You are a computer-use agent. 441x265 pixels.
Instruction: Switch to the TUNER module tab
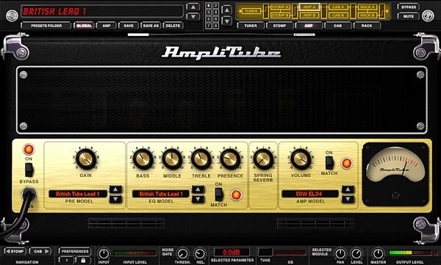click(x=251, y=26)
